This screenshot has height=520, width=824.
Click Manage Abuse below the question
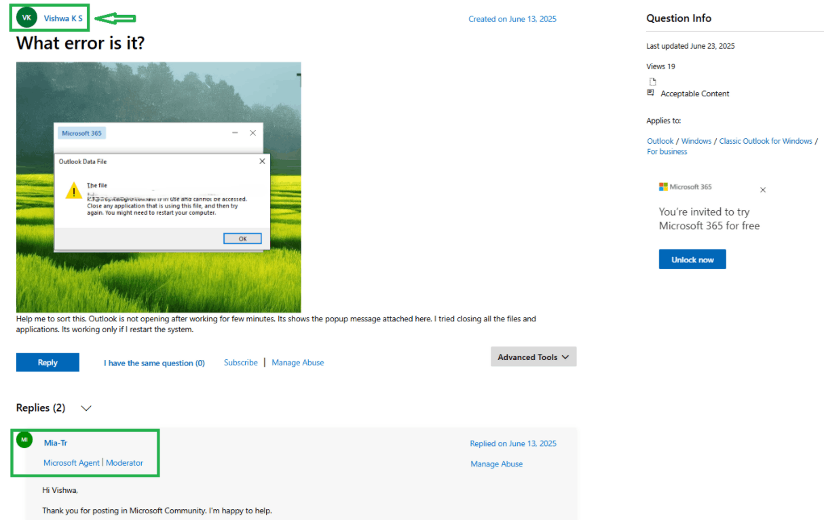[x=298, y=363]
